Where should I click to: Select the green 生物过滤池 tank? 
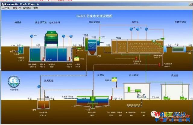click(181, 49)
